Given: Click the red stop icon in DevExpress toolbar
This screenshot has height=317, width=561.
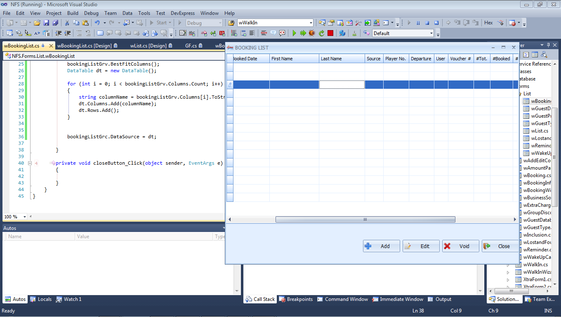Looking at the screenshot, I should (330, 33).
